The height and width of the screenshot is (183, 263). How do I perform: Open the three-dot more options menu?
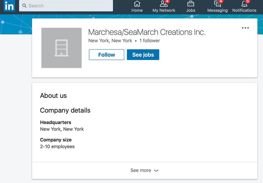tap(245, 28)
